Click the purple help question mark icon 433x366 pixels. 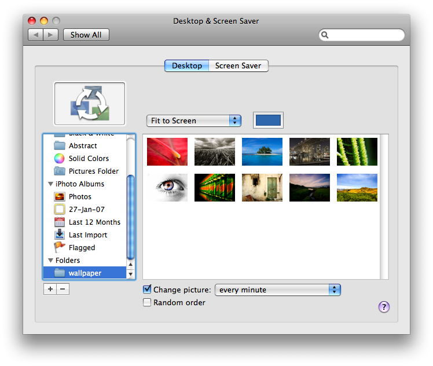point(384,307)
